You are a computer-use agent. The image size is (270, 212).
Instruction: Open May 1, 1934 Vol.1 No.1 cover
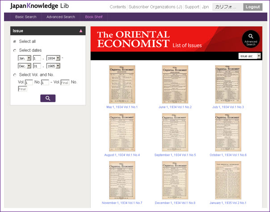[x=122, y=84]
